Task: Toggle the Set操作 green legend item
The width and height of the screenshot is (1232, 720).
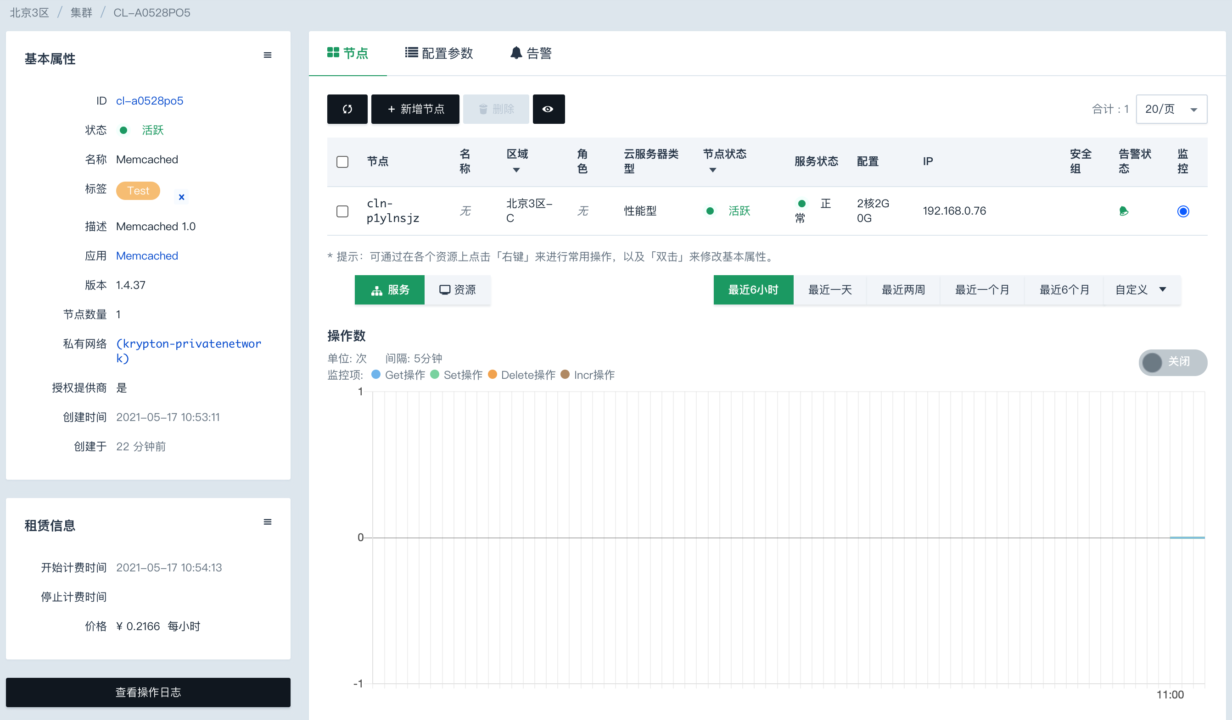Action: coord(457,375)
